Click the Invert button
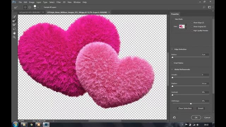Screen dimensions: 226x127 point(201,108)
